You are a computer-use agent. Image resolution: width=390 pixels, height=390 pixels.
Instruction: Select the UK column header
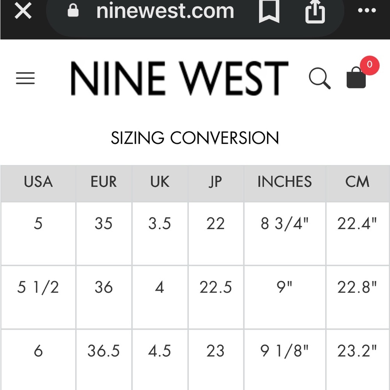pyautogui.click(x=160, y=184)
